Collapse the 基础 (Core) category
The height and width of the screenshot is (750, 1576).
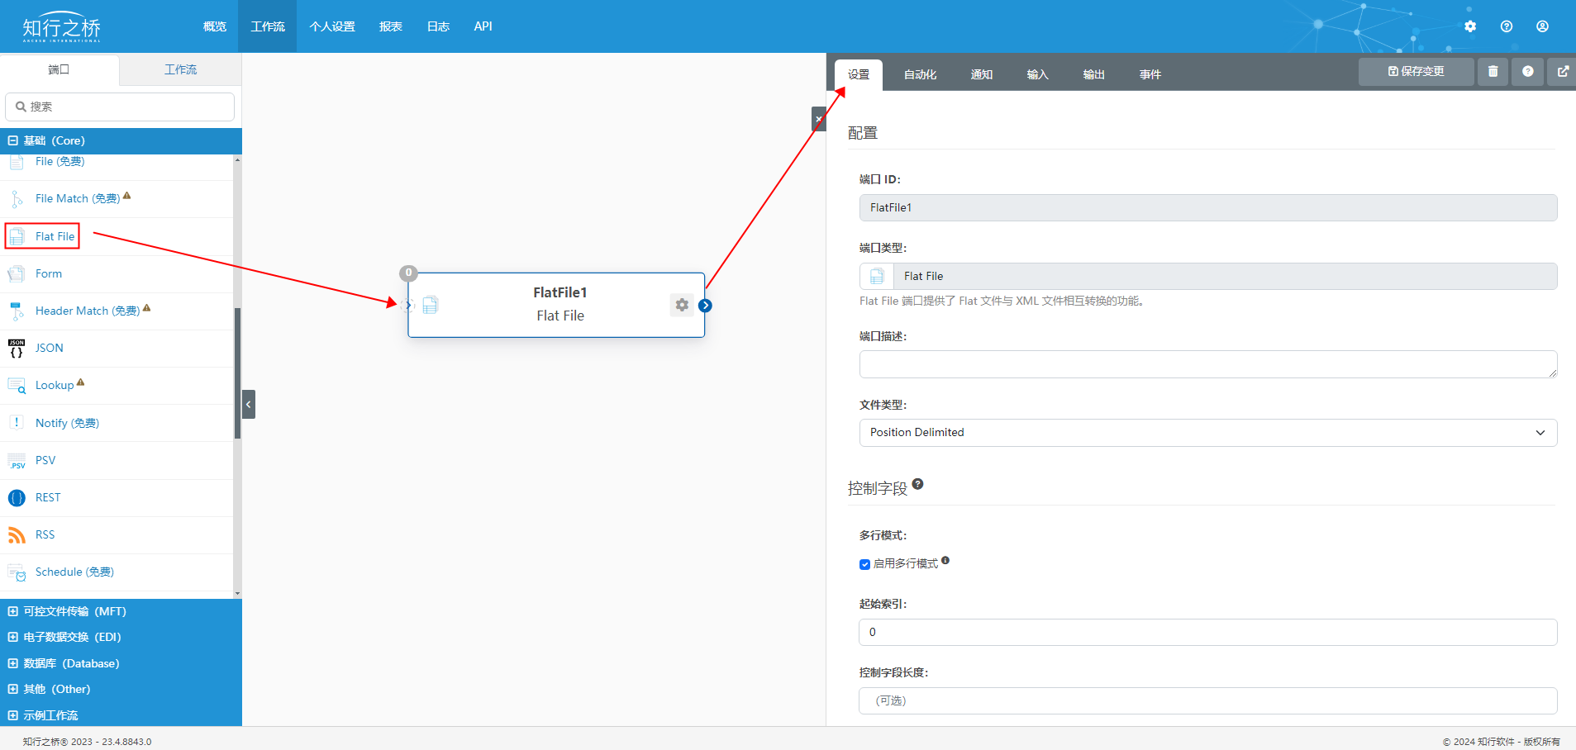[13, 140]
